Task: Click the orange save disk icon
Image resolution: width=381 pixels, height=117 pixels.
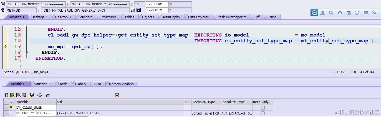Action: [117, 95]
